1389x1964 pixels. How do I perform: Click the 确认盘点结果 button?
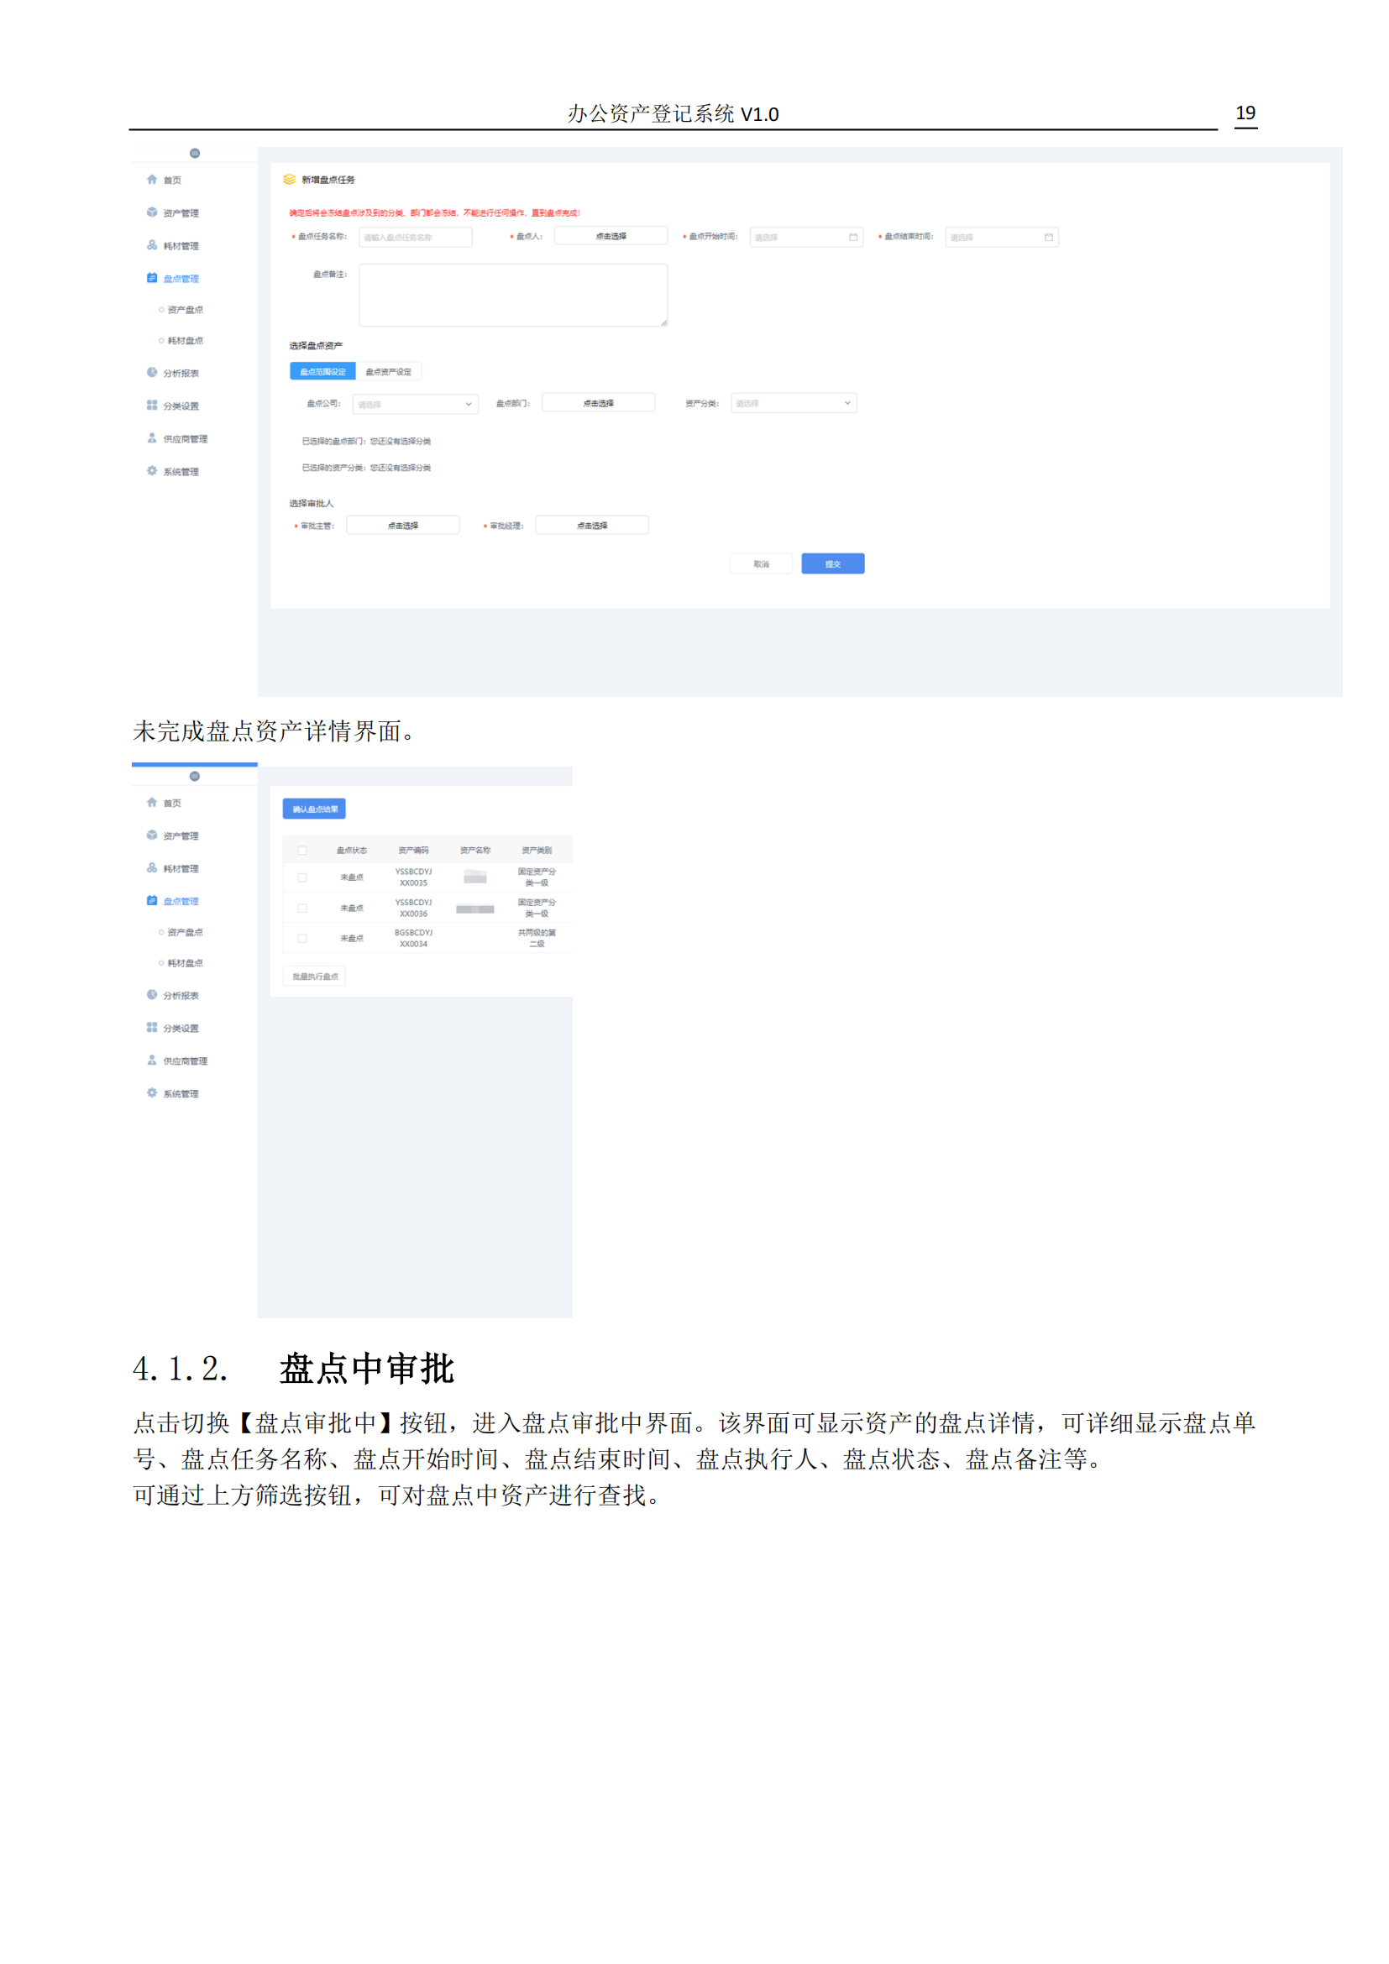[315, 809]
